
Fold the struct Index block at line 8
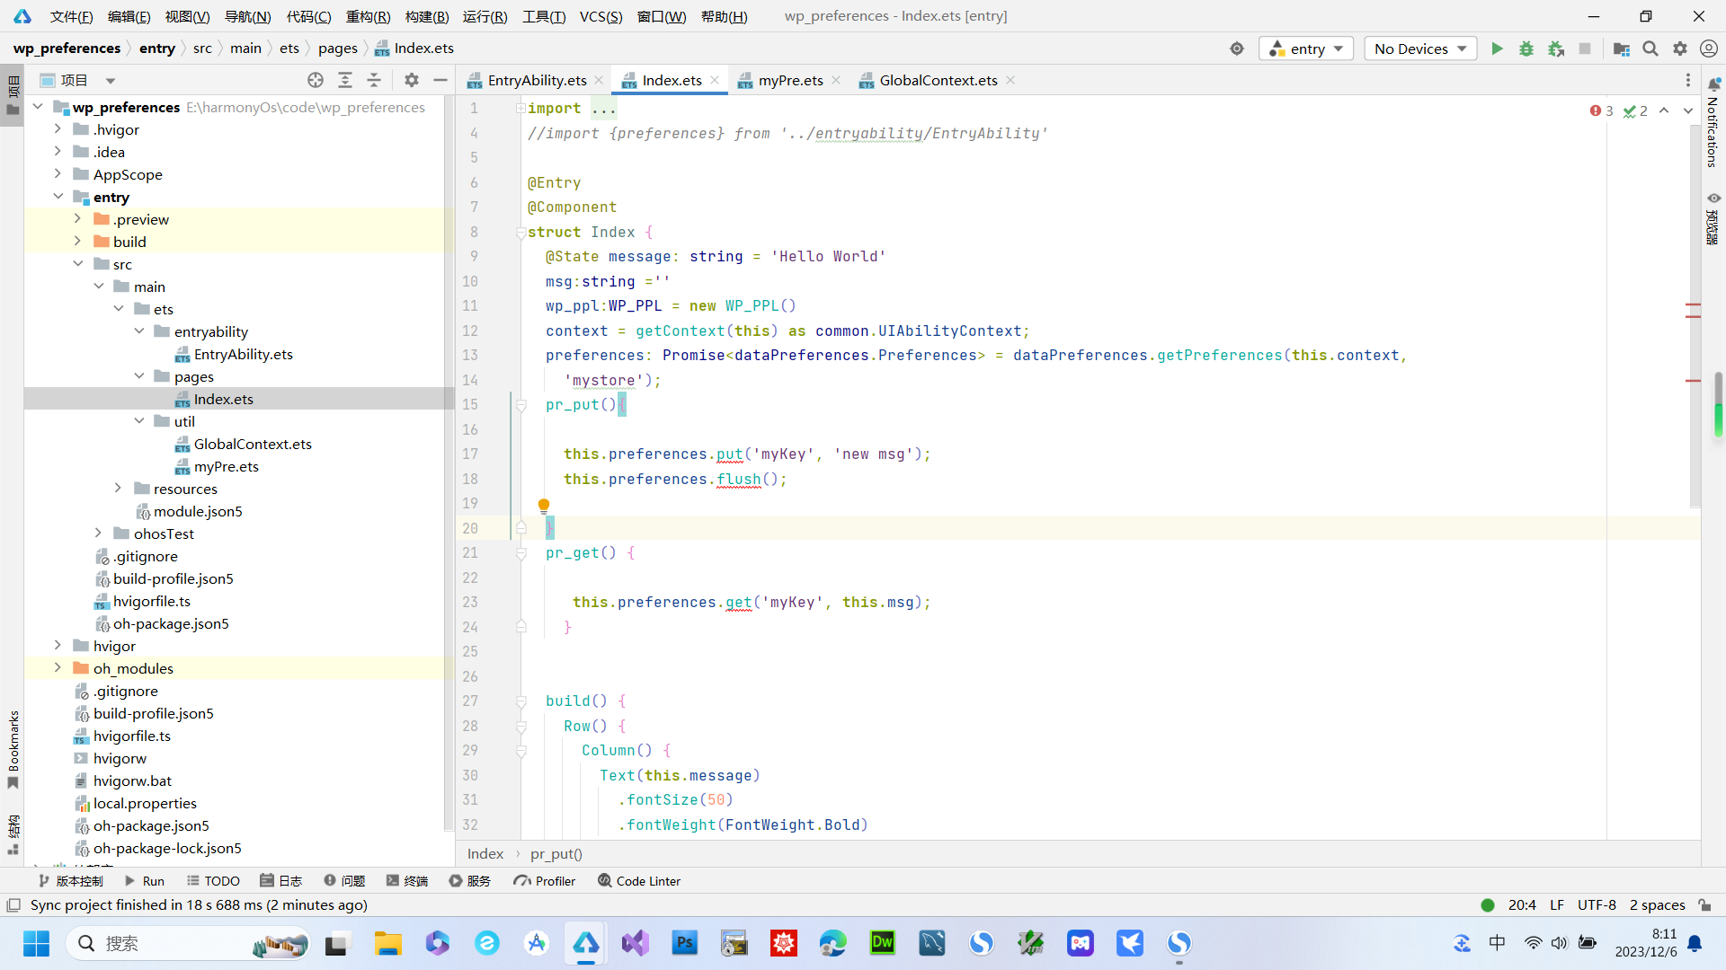coord(521,233)
